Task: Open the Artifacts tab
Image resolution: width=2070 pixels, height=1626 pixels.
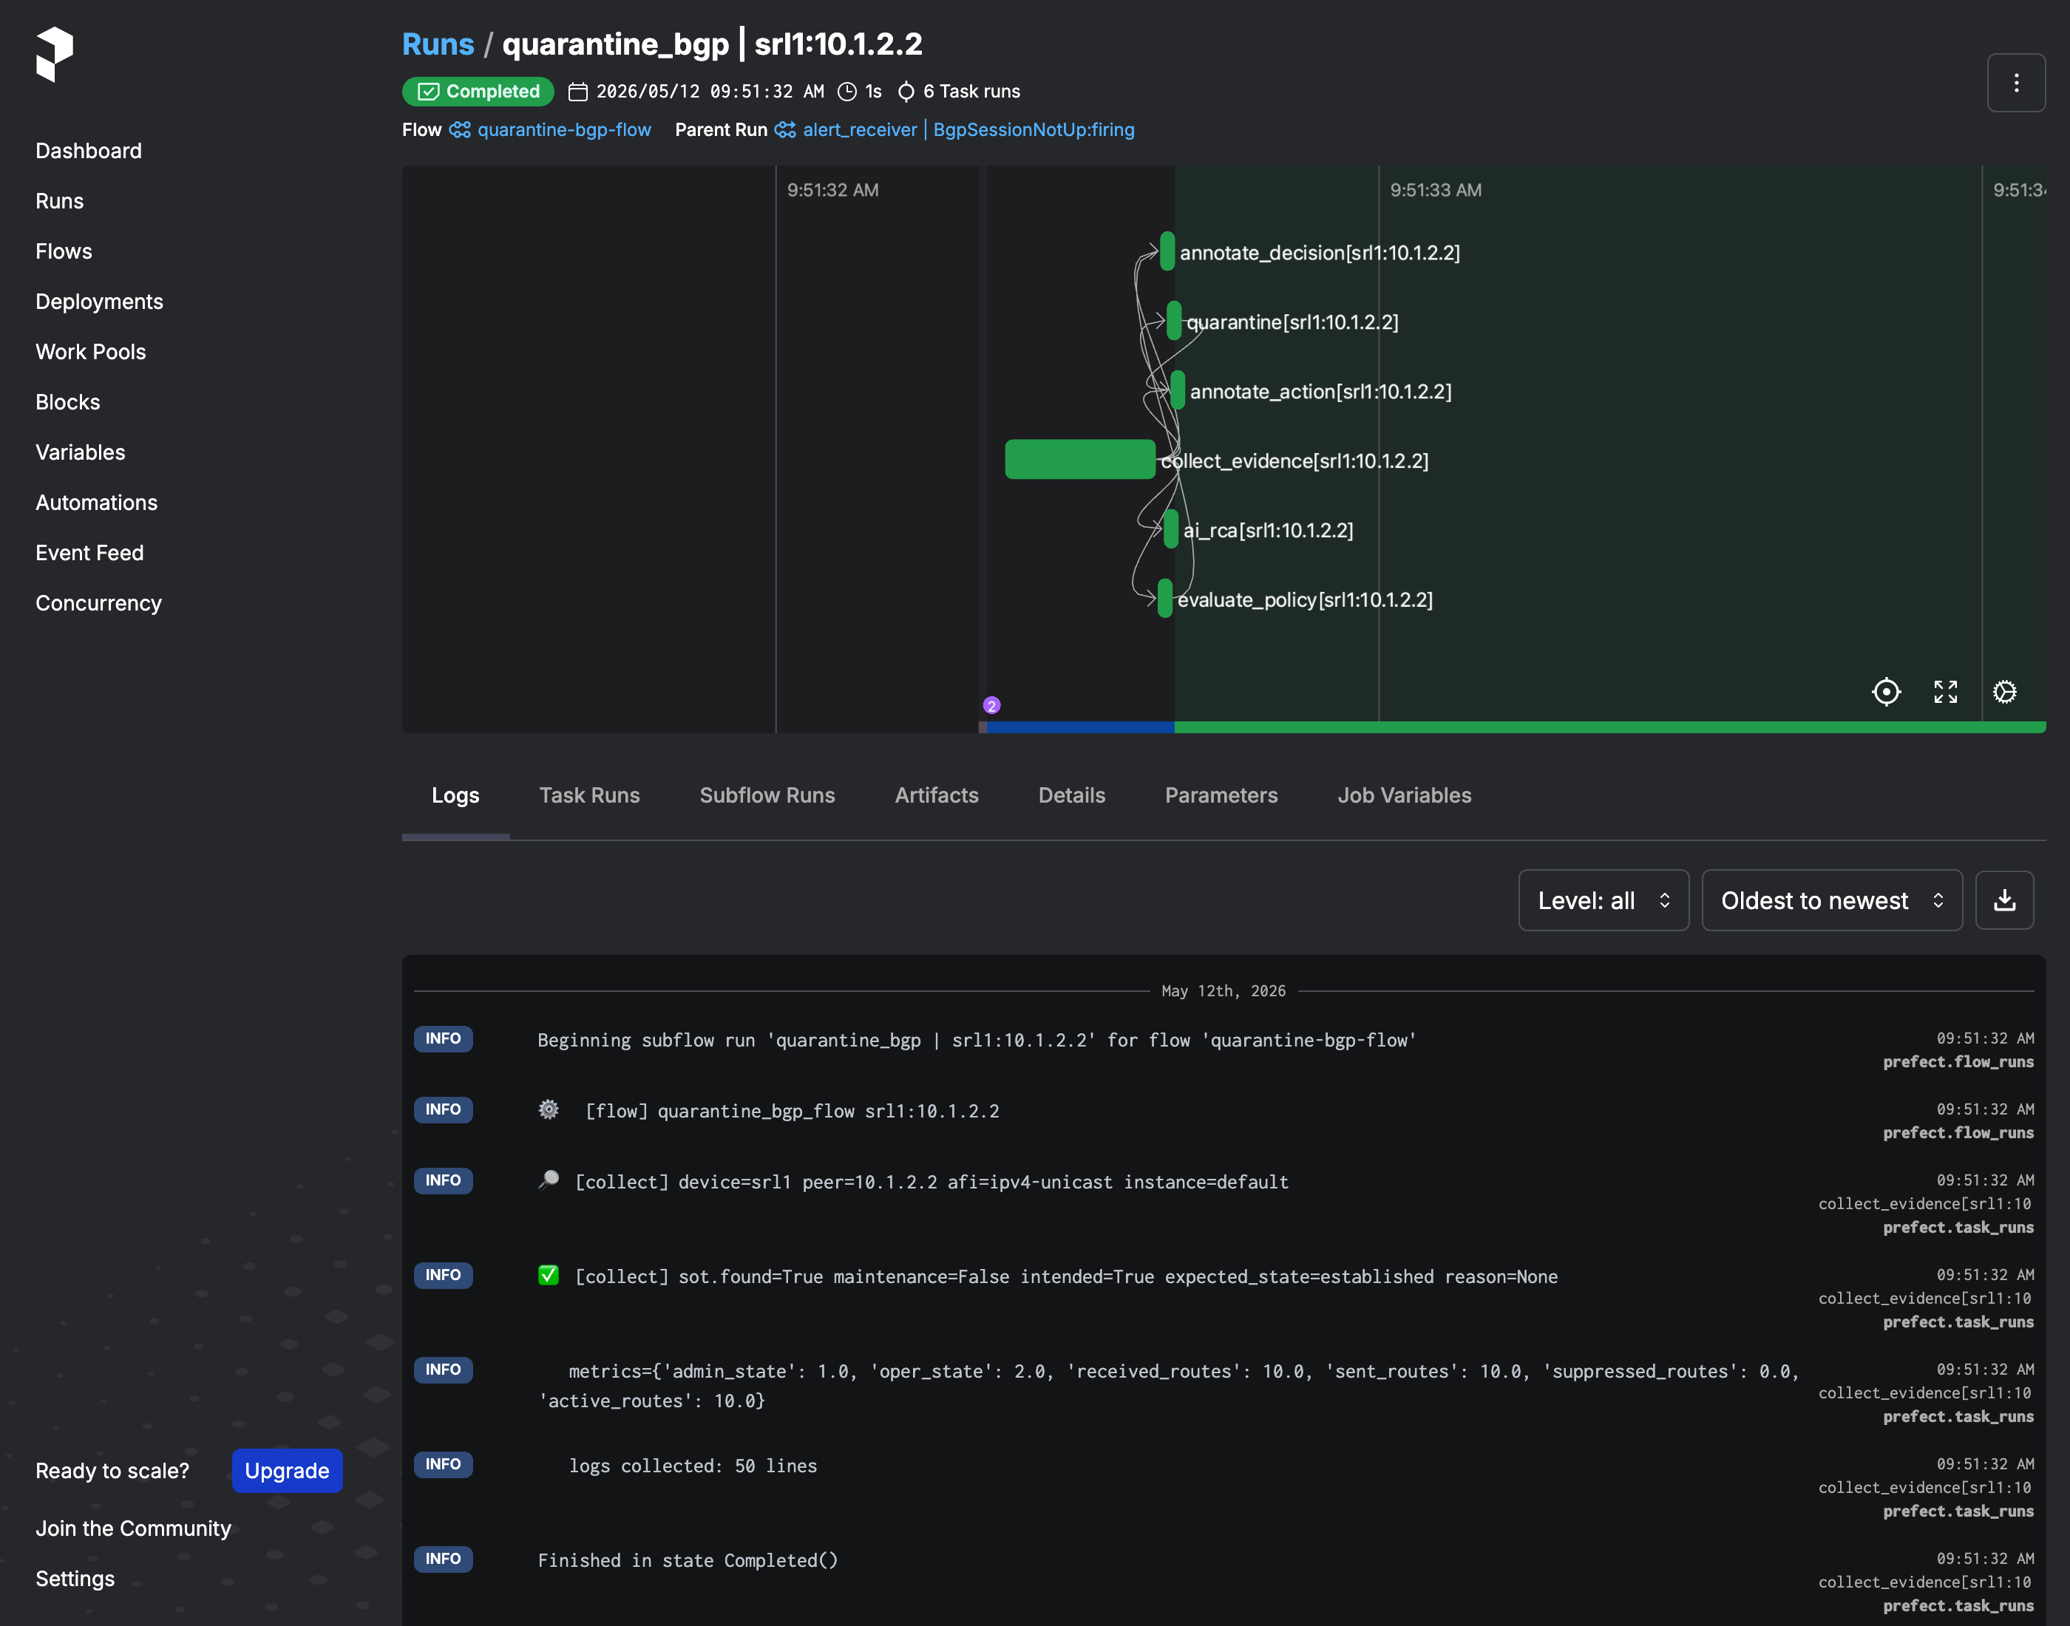Action: point(936,796)
